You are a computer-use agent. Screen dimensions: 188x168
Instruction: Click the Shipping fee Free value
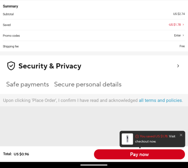coord(182,46)
